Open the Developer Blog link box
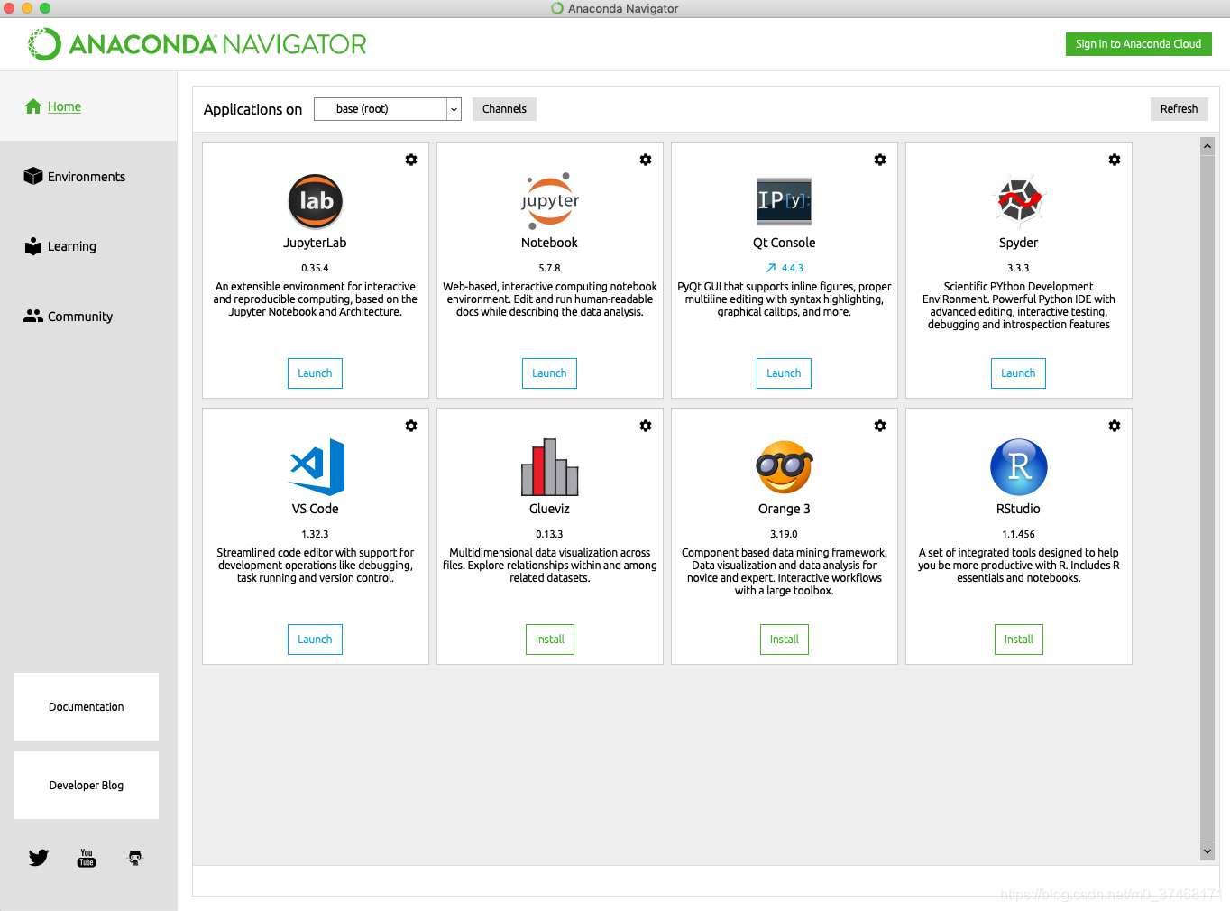The image size is (1230, 911). tap(87, 786)
